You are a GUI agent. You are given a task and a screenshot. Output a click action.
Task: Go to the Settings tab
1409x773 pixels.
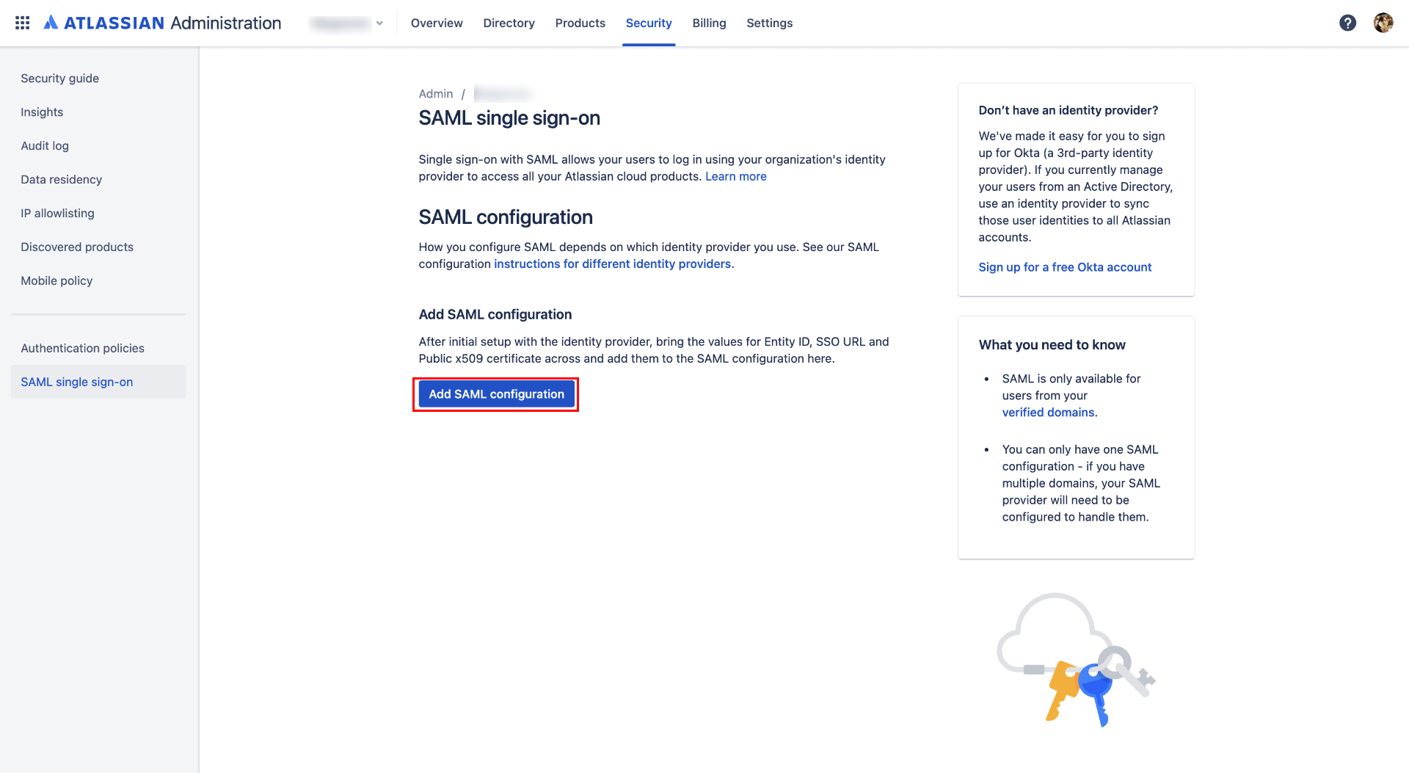click(769, 23)
